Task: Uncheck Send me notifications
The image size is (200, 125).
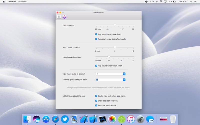Action: click(x=96, y=105)
